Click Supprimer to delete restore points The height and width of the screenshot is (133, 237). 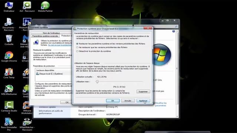coord(143,92)
